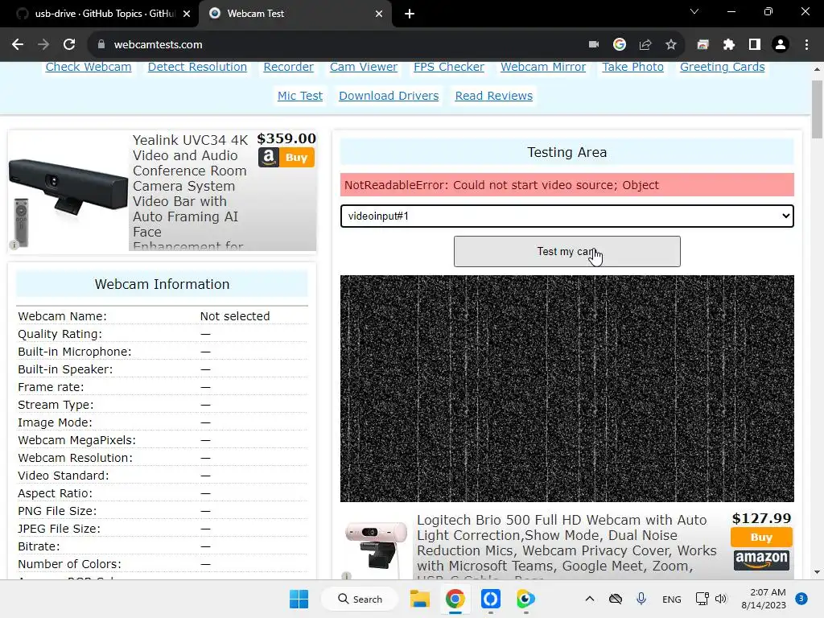Open the tab search chevron
This screenshot has height=618, width=824.
click(x=694, y=11)
